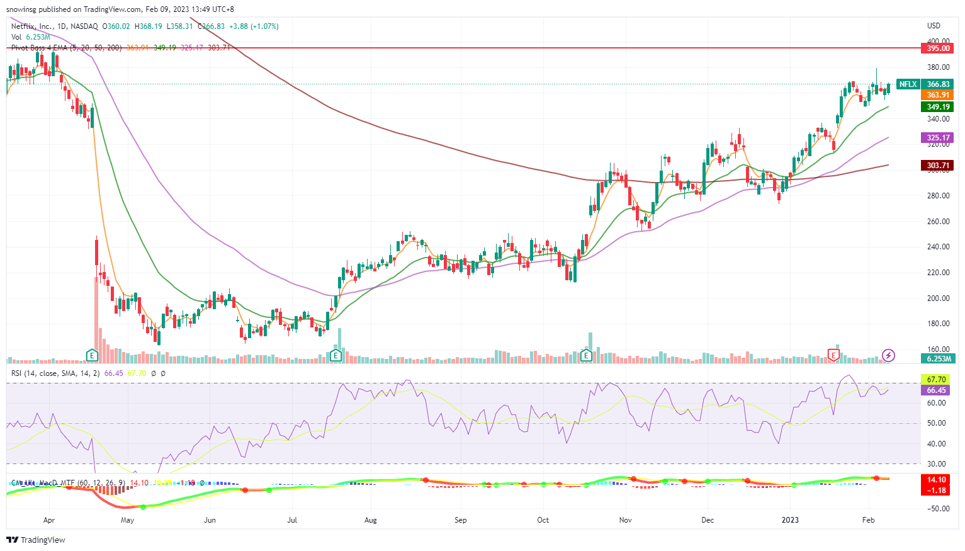Click the orange 363.91 axis label
The width and height of the screenshot is (965, 551).
click(938, 95)
